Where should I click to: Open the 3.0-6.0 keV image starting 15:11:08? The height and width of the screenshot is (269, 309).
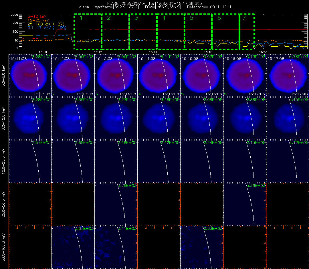tap(30, 76)
